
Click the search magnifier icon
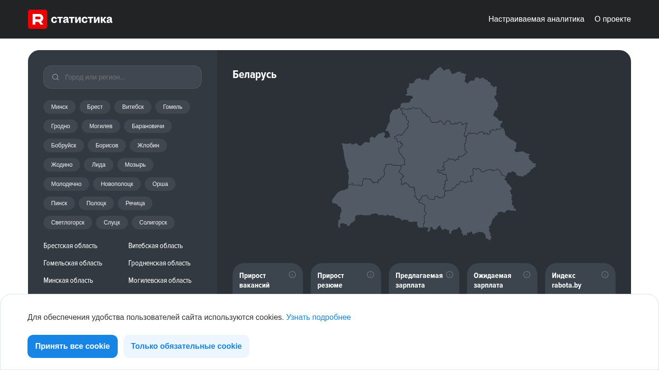(x=55, y=77)
